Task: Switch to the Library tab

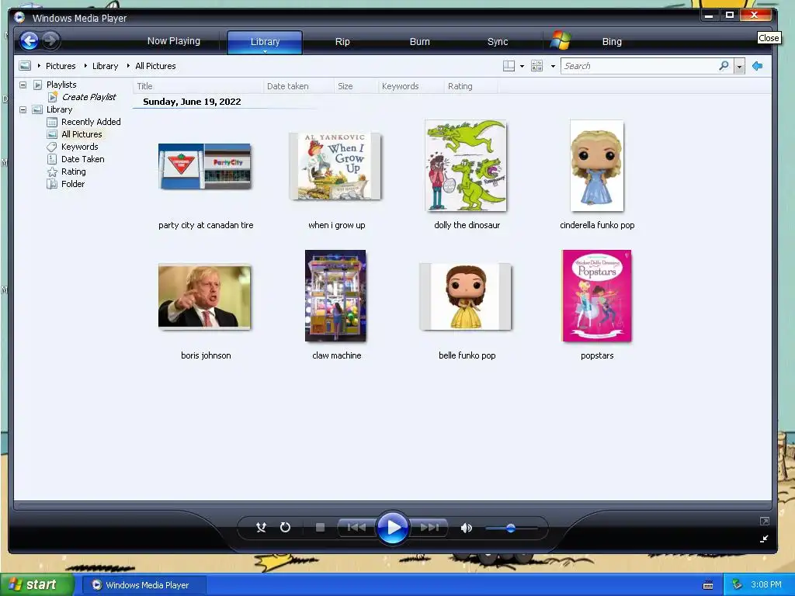Action: pos(265,42)
